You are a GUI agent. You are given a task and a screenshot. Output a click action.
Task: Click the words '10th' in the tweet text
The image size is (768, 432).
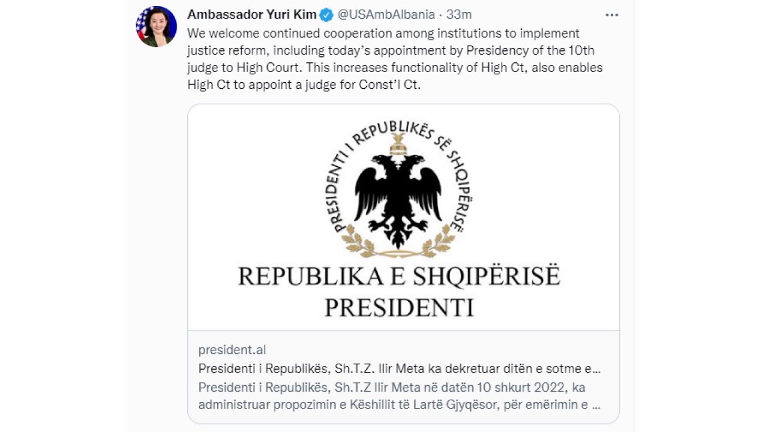point(581,50)
